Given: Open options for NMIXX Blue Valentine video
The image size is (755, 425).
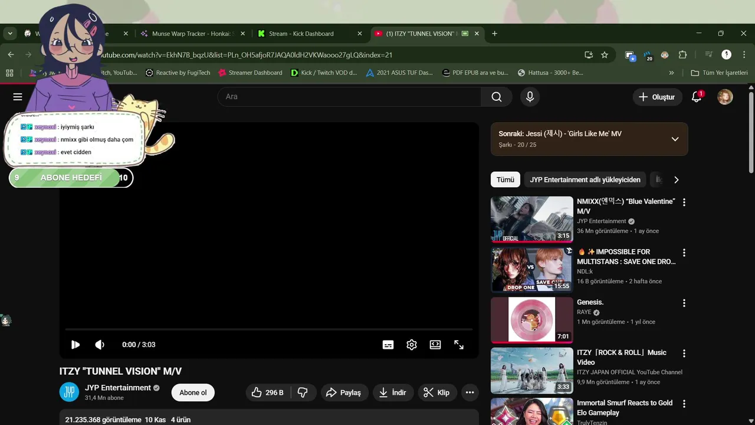Looking at the screenshot, I should [684, 202].
